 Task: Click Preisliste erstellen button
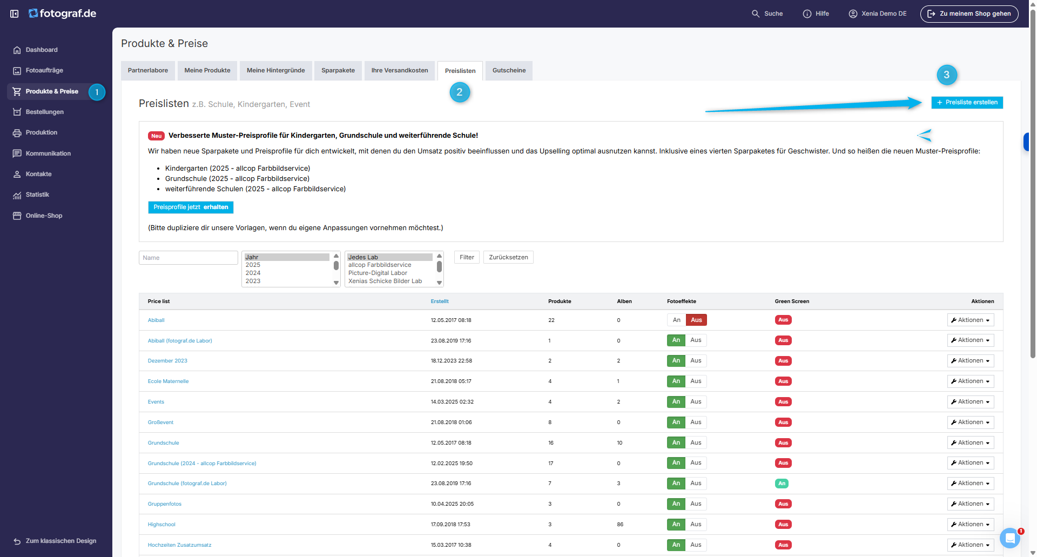pyautogui.click(x=967, y=103)
